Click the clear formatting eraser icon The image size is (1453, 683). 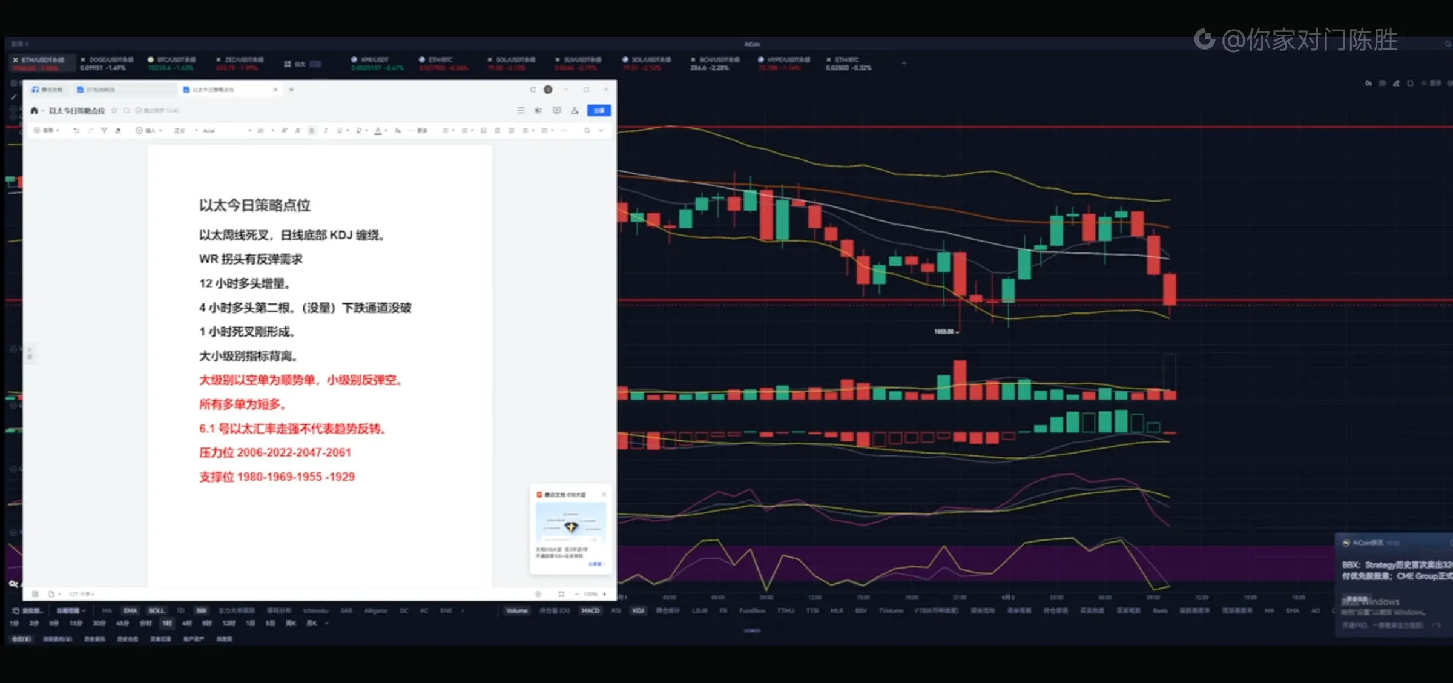[x=118, y=130]
